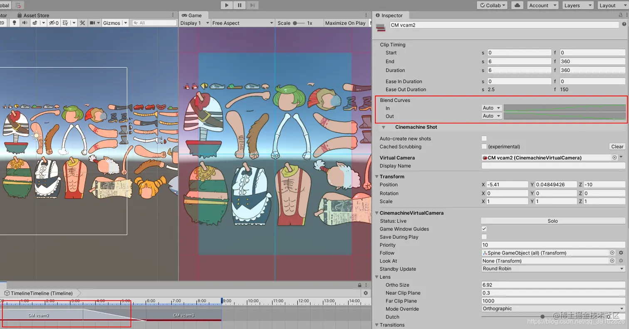The width and height of the screenshot is (629, 329).
Task: Open Virtual Camera object picker icon
Action: (614, 157)
